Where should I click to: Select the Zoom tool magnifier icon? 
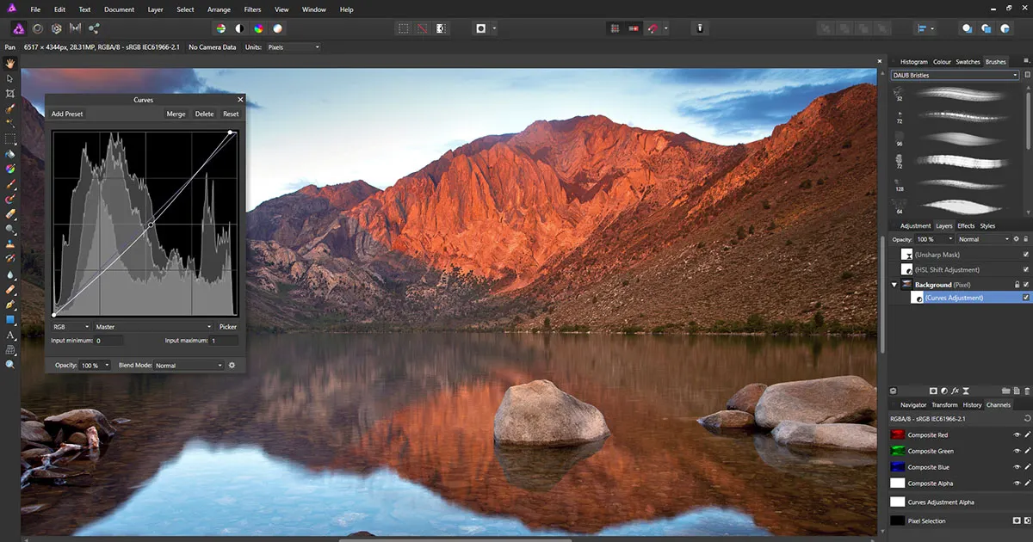tap(10, 365)
